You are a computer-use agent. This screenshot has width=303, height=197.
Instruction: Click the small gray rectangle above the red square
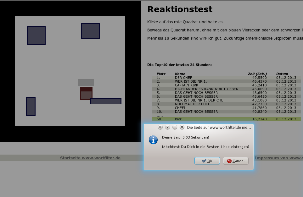pyautogui.click(x=86, y=83)
